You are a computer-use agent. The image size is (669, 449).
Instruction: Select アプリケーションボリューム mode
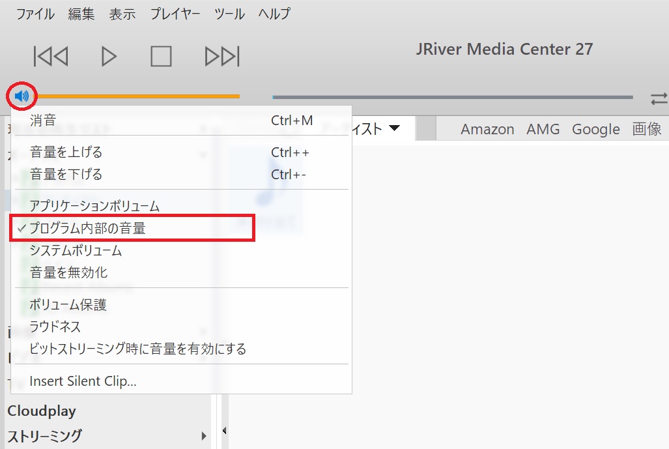pyautogui.click(x=181, y=206)
